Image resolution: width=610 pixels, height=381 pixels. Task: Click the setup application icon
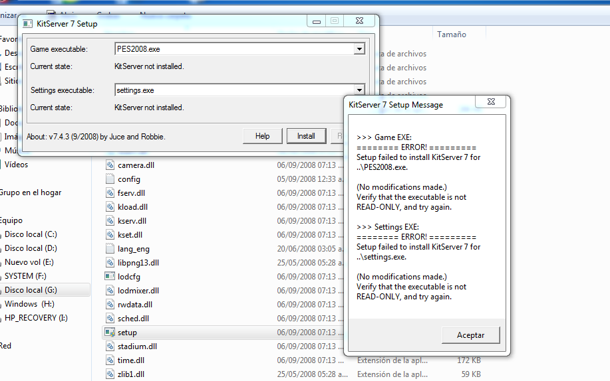[110, 333]
